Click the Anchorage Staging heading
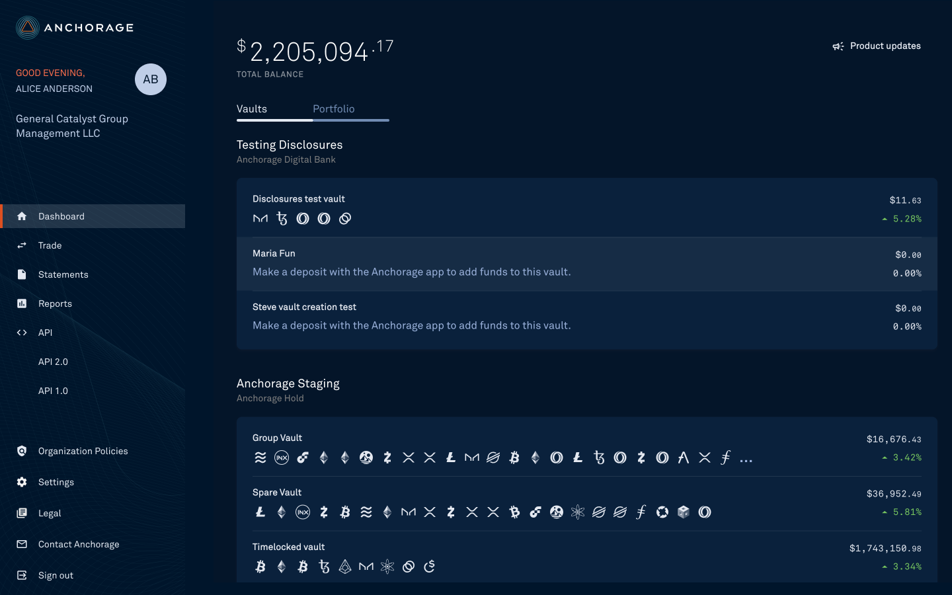Screen dimensions: 952x595 [x=288, y=383]
